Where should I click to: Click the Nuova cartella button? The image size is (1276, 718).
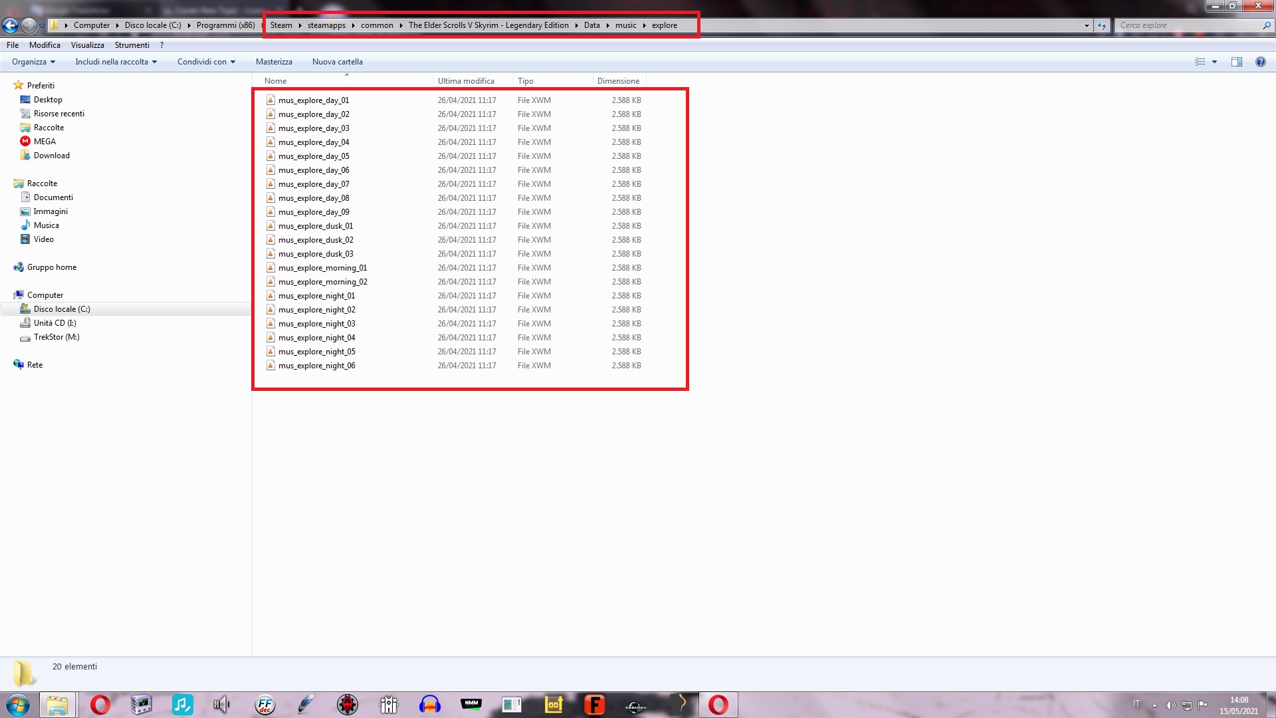pyautogui.click(x=338, y=62)
